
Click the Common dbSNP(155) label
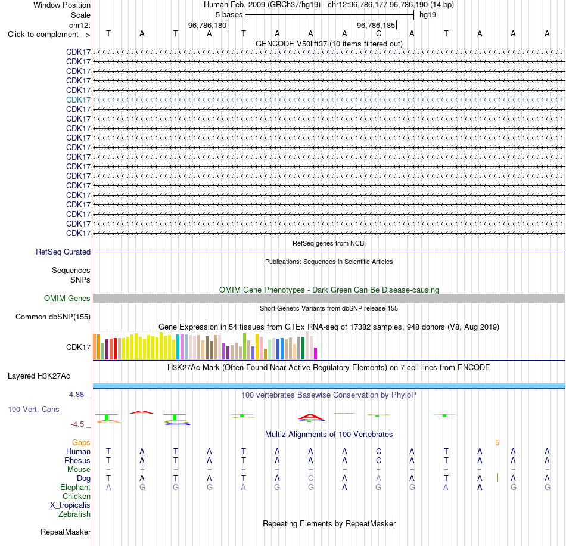coord(52,317)
